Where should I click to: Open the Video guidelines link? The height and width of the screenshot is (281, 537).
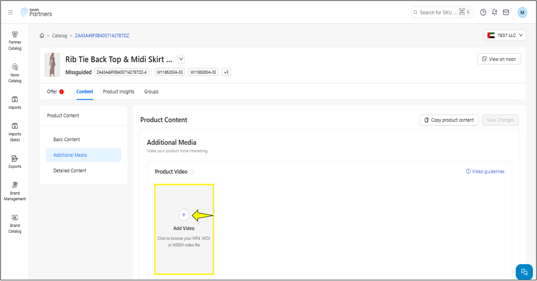point(485,172)
